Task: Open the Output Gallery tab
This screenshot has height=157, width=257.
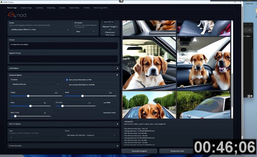Action: tap(74, 8)
